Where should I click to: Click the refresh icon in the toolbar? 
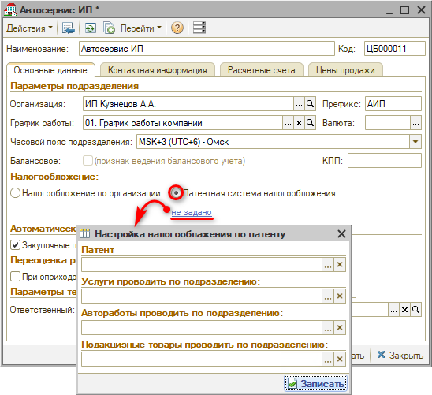(91, 28)
